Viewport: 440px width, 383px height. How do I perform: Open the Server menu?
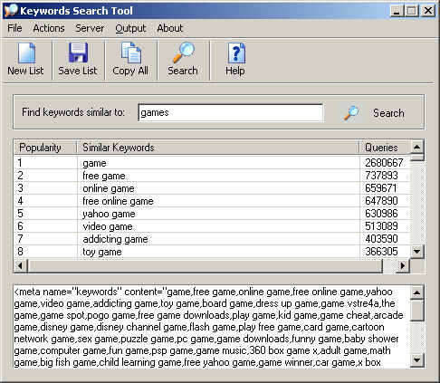click(x=90, y=28)
